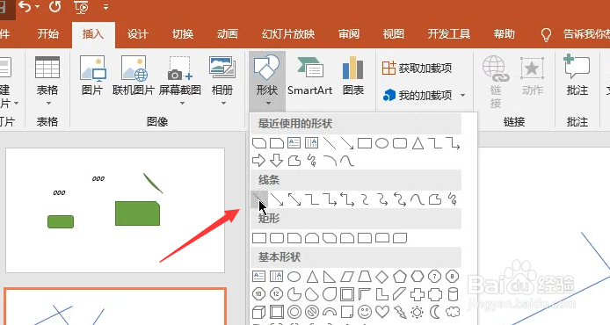Collapse the 形状 shapes dropdown button
Viewport: 610px width, 325px height.
267,81
